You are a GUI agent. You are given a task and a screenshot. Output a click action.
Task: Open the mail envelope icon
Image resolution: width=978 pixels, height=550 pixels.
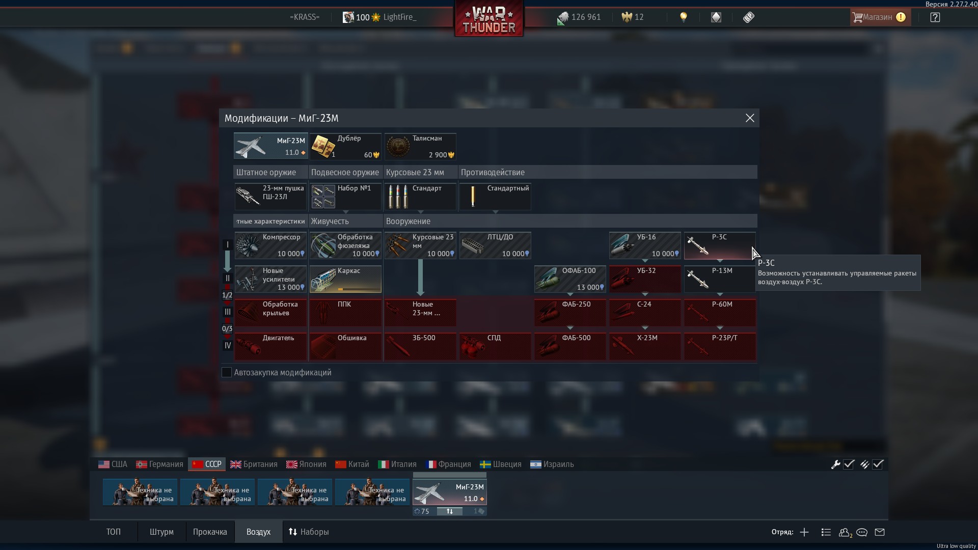pyautogui.click(x=880, y=532)
